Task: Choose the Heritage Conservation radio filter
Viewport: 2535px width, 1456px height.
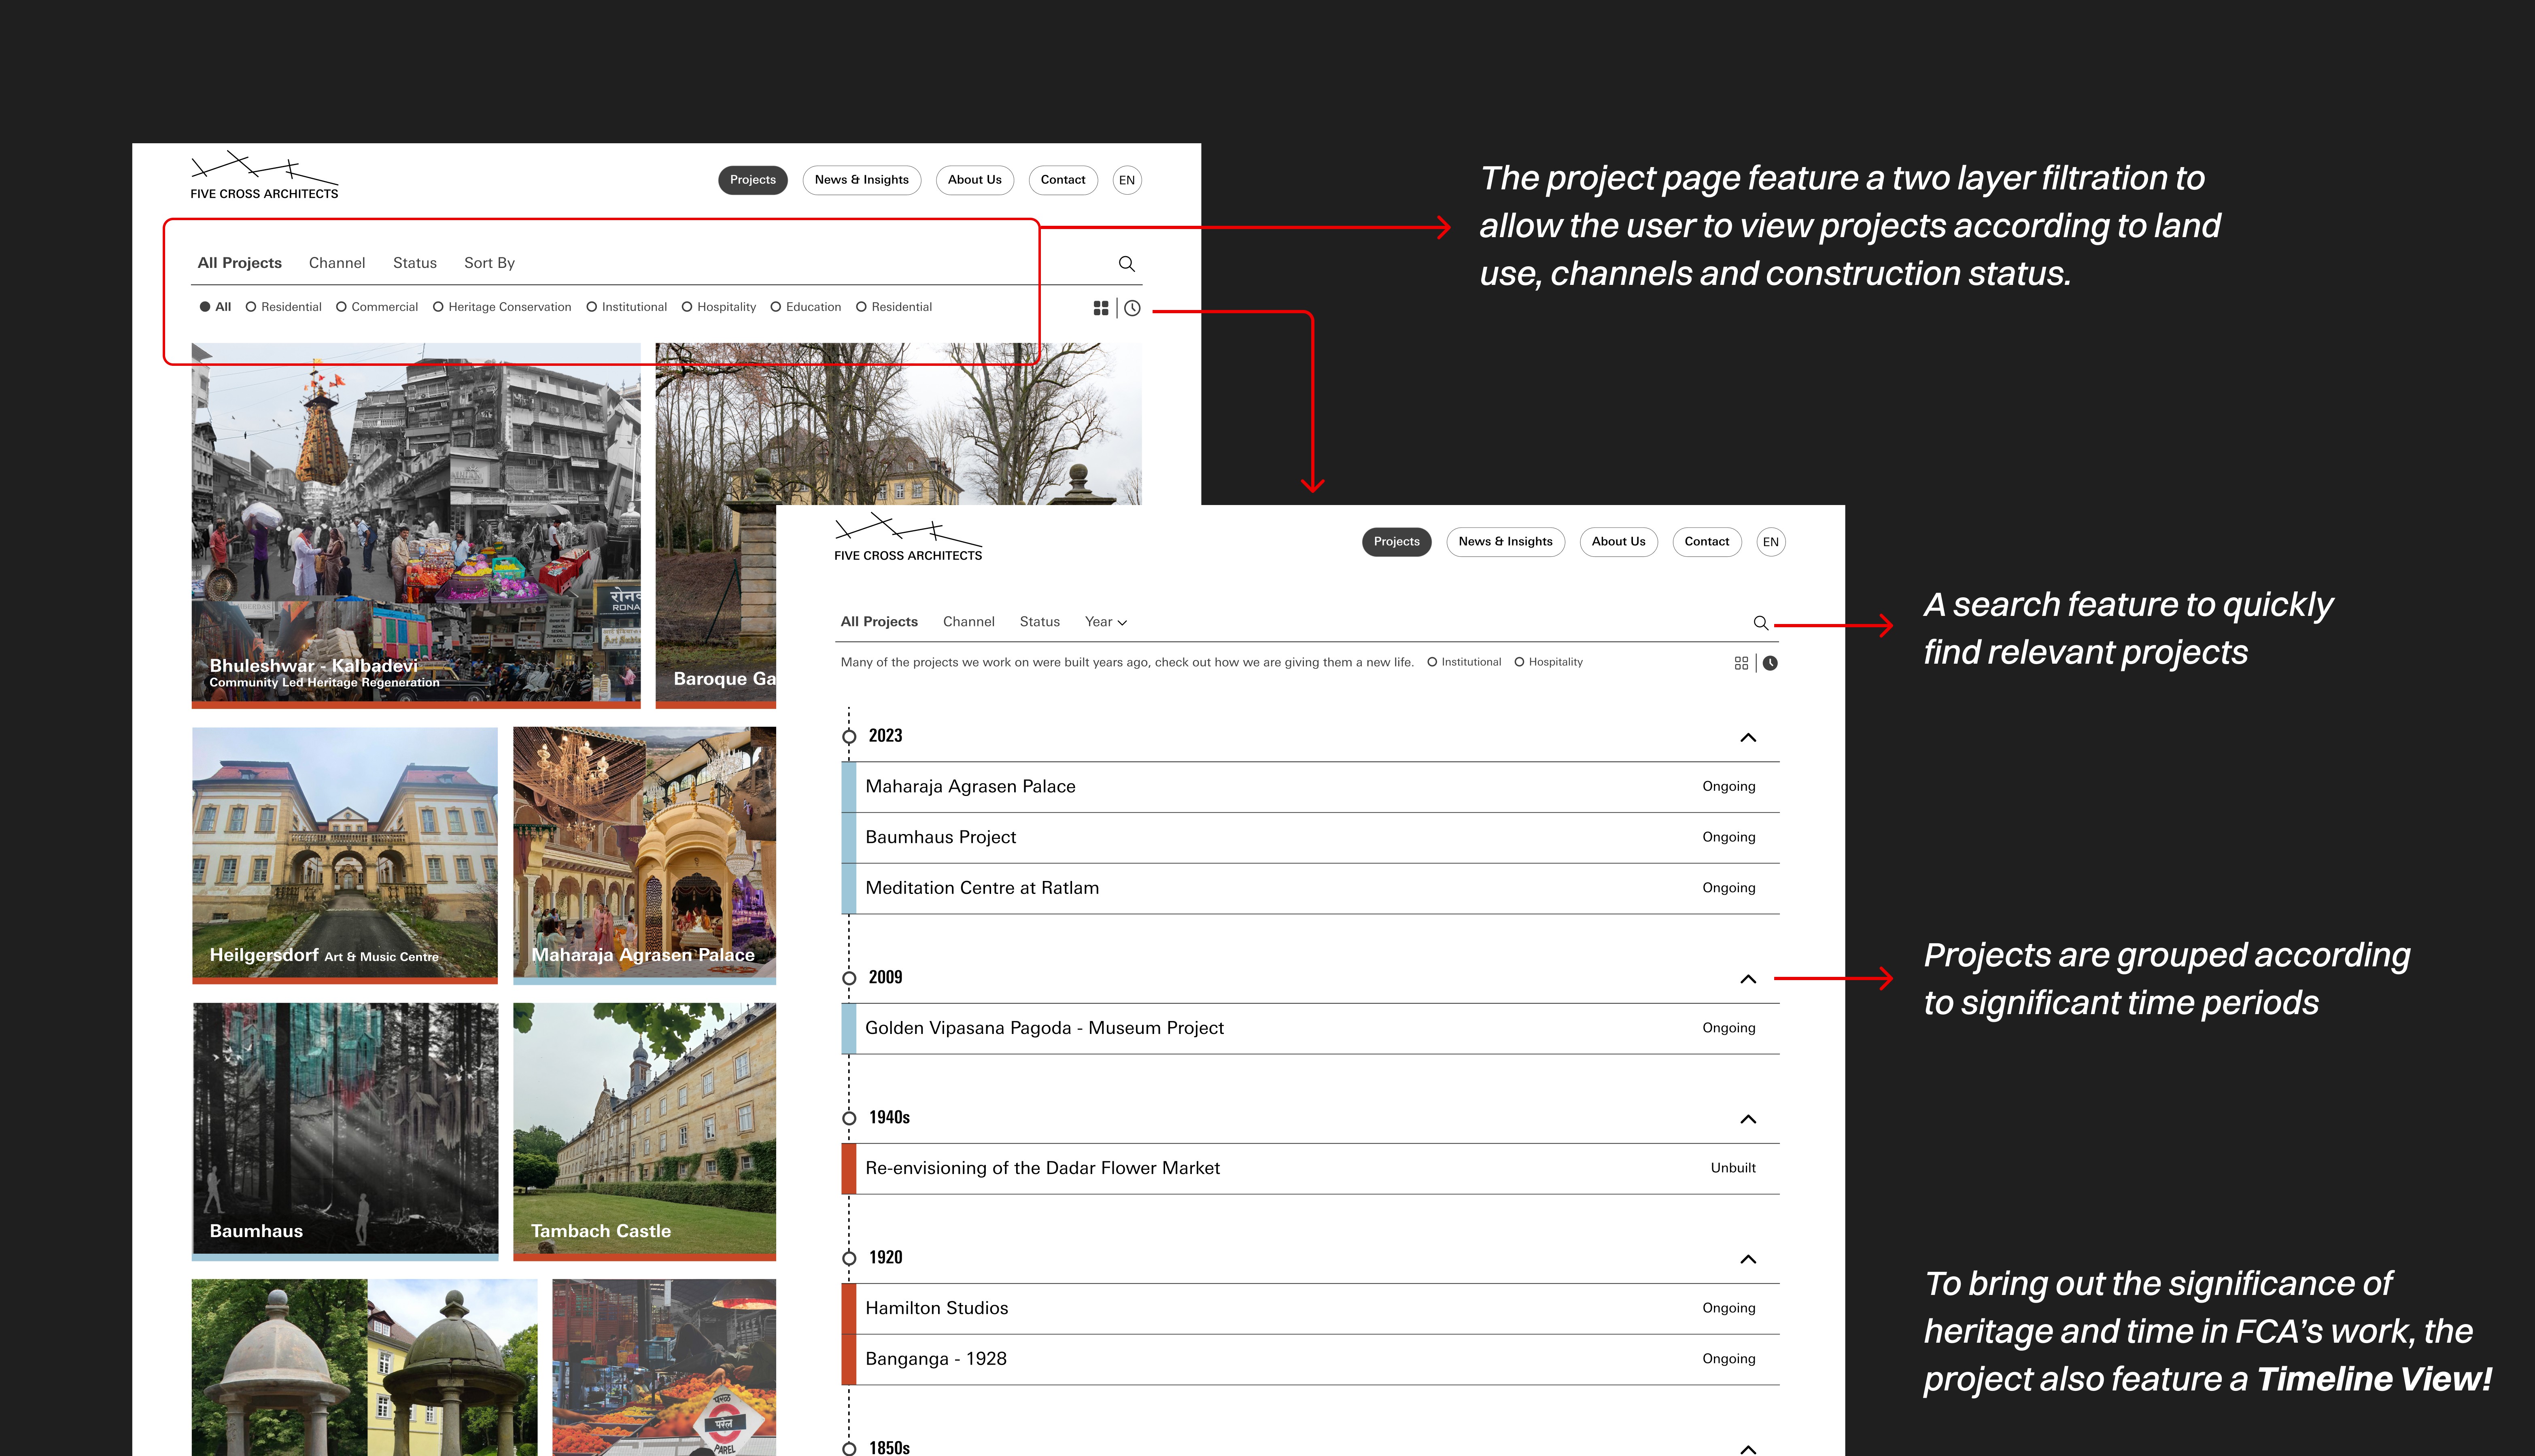Action: tap(502, 307)
